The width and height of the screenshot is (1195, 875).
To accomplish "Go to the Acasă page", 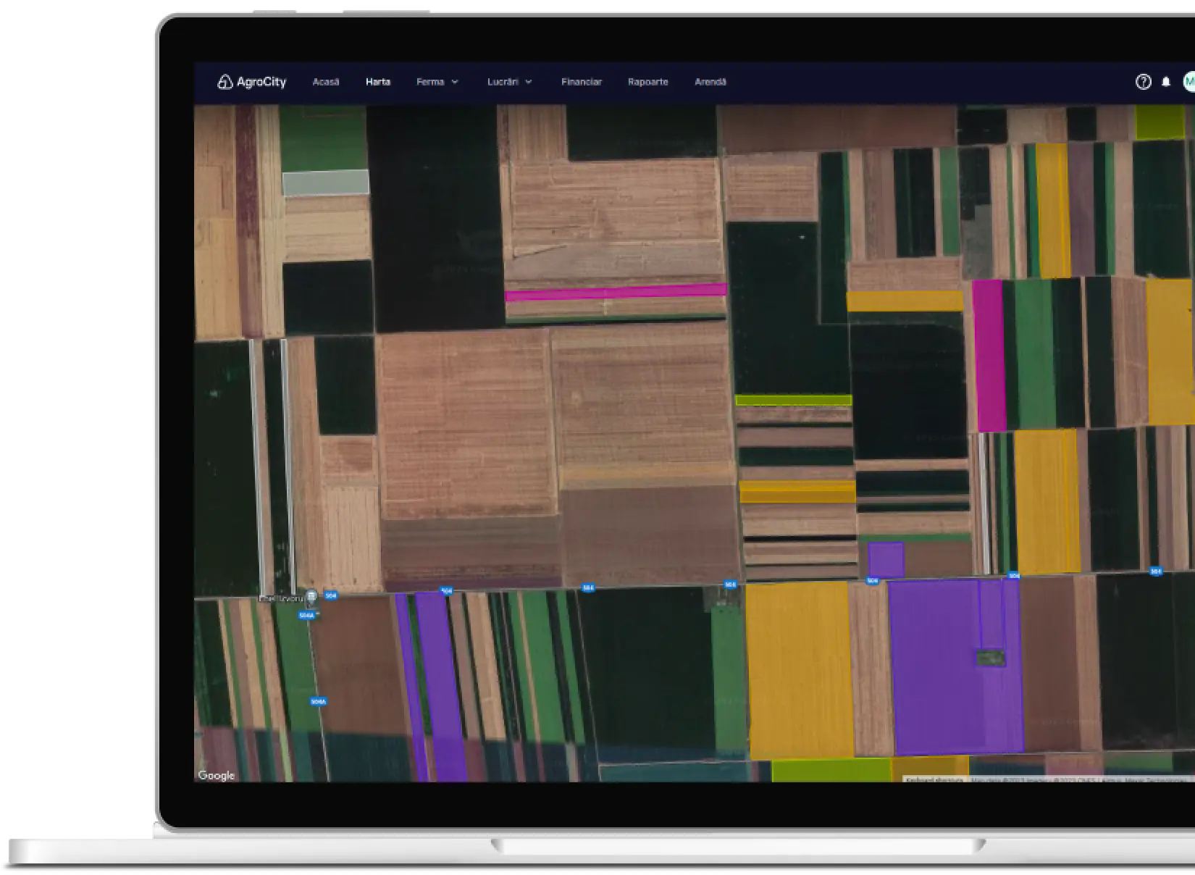I will 325,82.
